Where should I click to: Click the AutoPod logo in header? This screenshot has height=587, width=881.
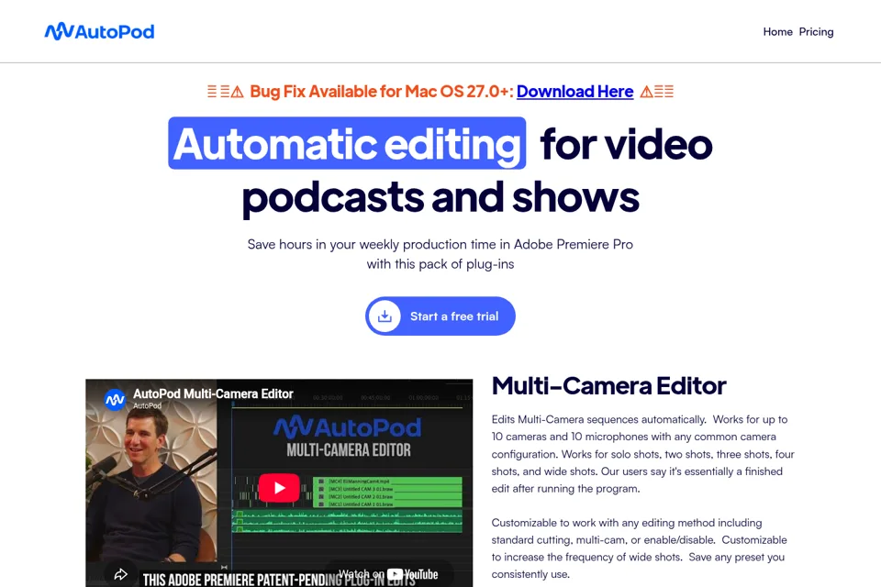[x=99, y=31]
